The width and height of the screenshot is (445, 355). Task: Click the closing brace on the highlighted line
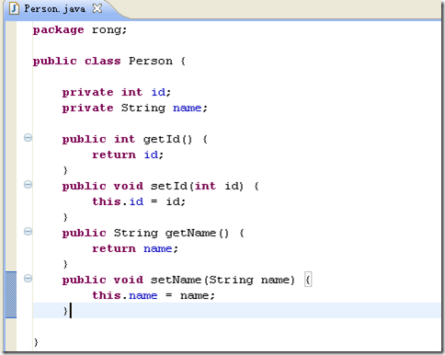click(65, 311)
